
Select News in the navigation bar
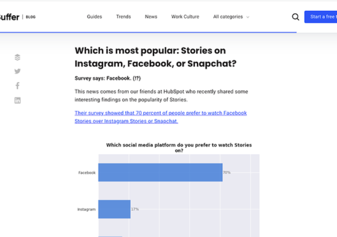(151, 17)
